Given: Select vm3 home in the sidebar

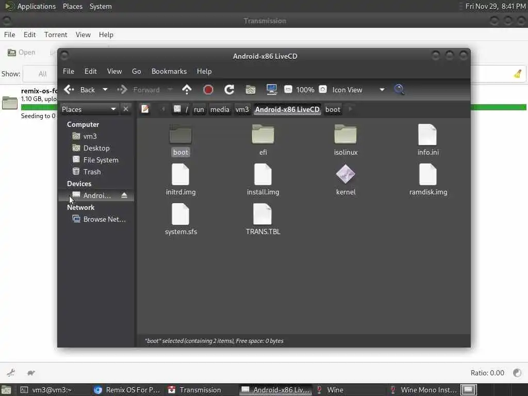Looking at the screenshot, I should point(96,136).
